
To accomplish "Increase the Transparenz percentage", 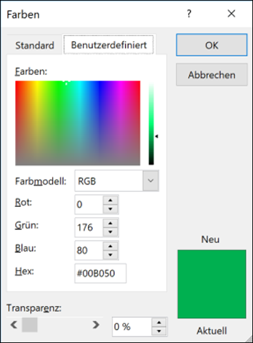I will 159,322.
